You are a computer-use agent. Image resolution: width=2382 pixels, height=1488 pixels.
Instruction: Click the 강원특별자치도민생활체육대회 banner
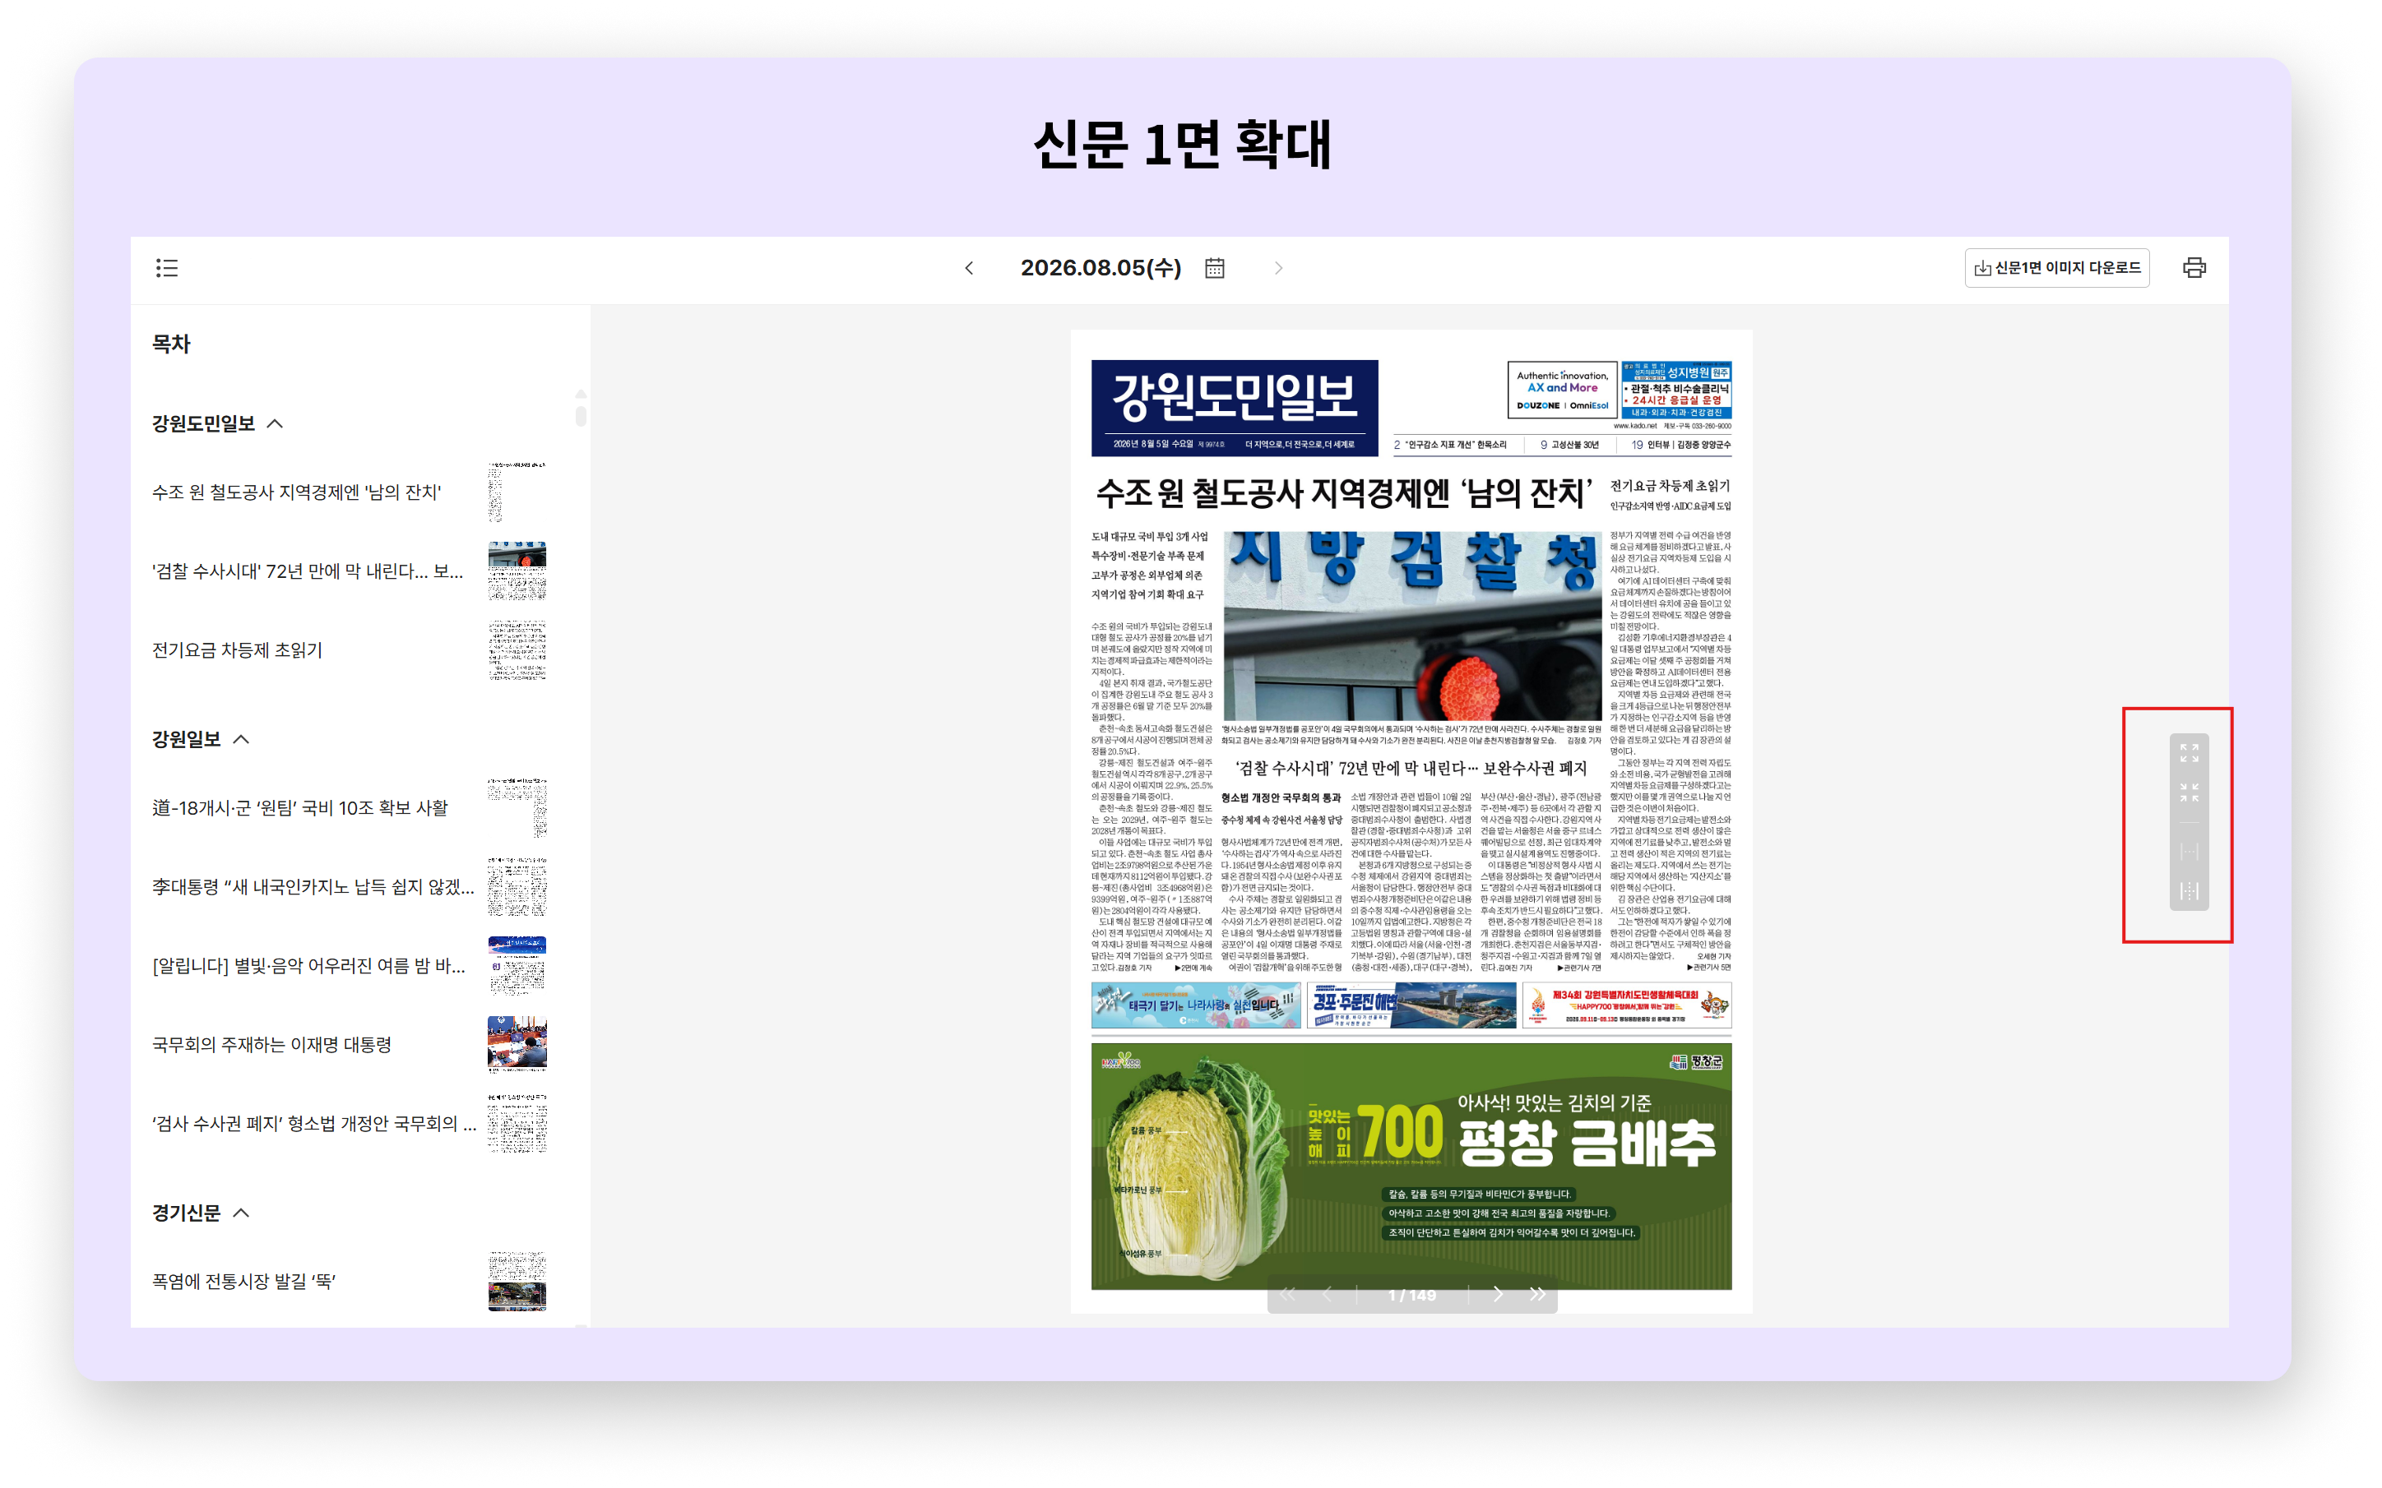pos(1627,1005)
